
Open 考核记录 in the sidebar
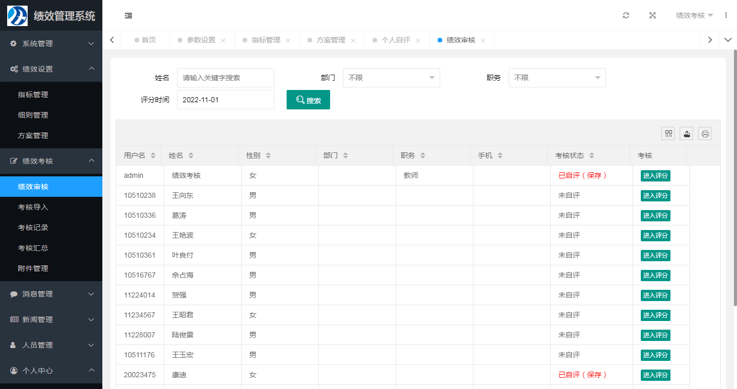(x=33, y=227)
